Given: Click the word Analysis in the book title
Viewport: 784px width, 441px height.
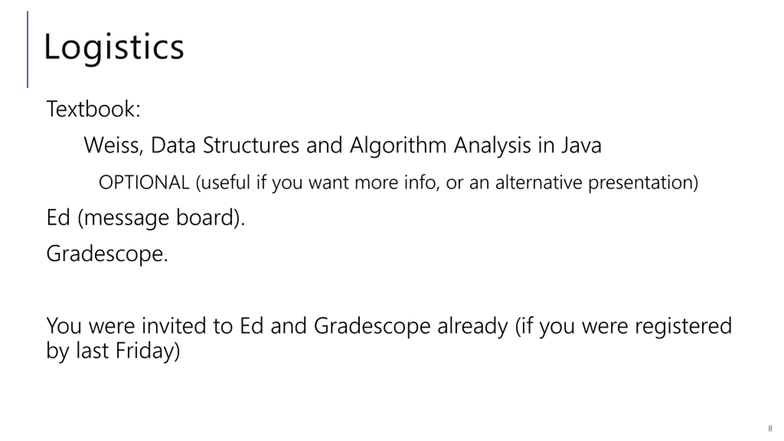Looking at the screenshot, I should (x=492, y=145).
